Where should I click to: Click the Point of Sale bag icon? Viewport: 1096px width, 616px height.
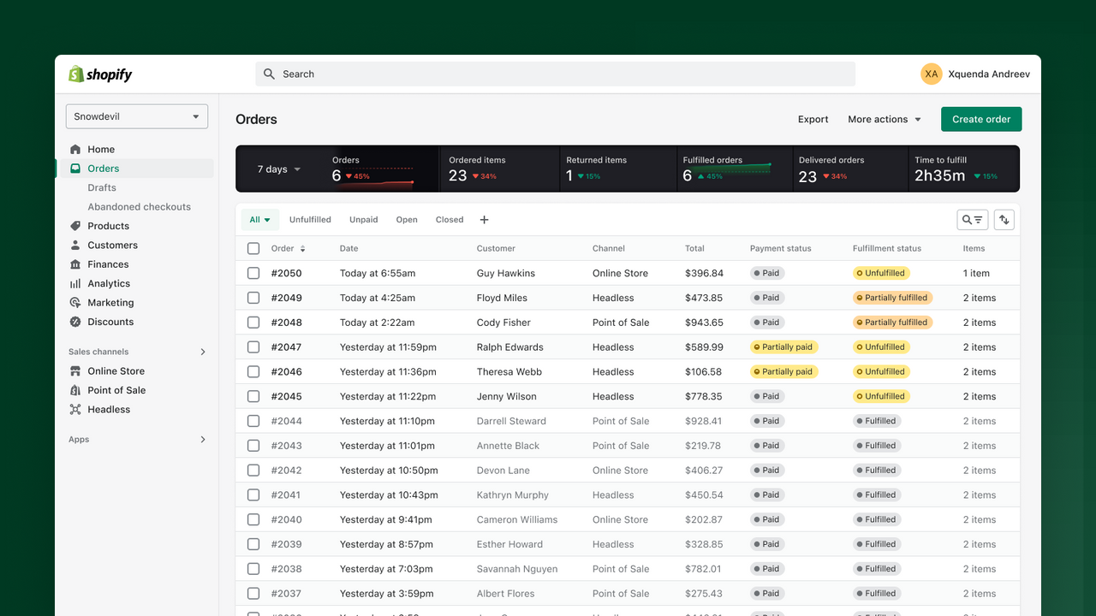[75, 390]
